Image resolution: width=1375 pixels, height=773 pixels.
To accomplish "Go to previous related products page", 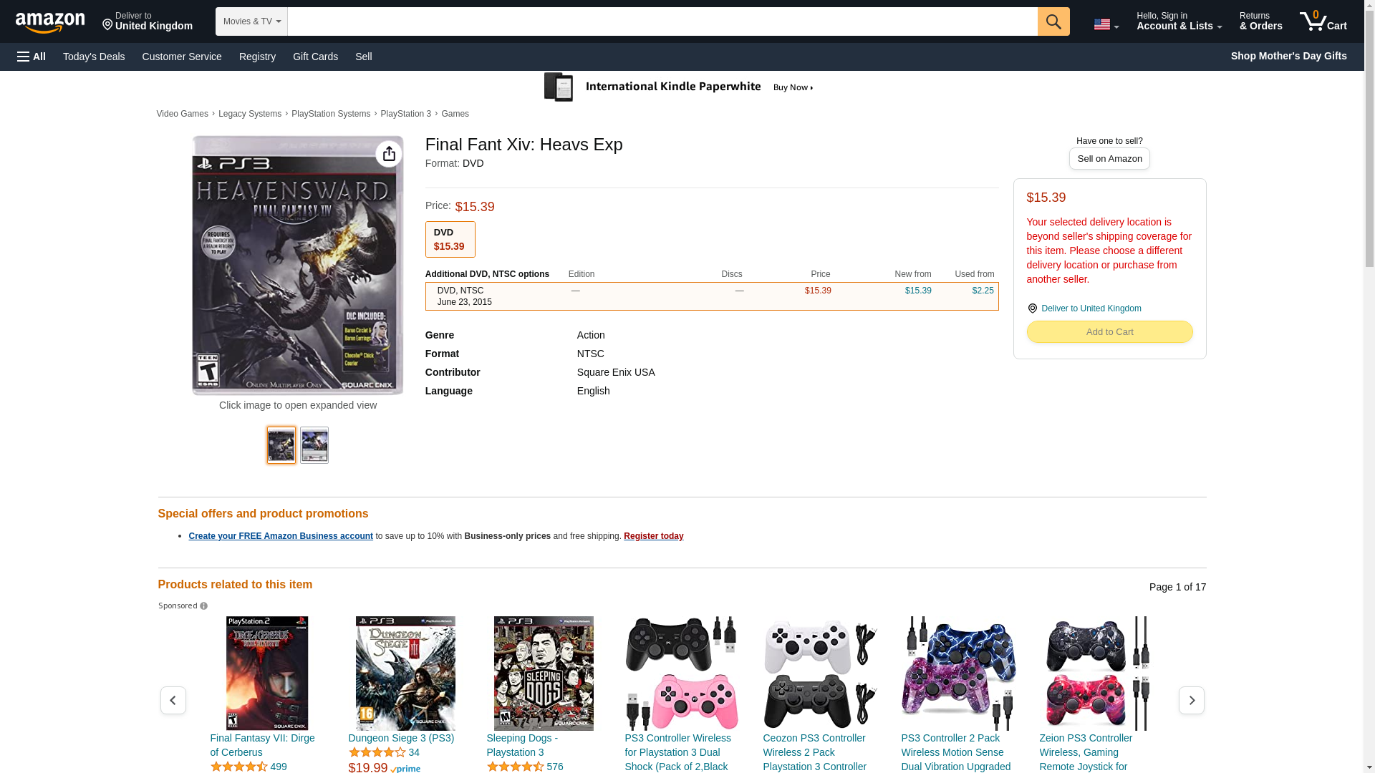I will (173, 700).
